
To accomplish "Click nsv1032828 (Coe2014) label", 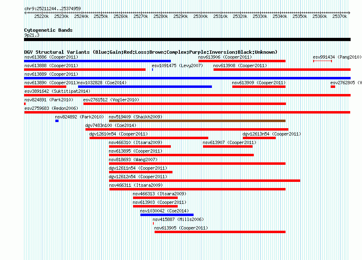I will click(102, 83).
